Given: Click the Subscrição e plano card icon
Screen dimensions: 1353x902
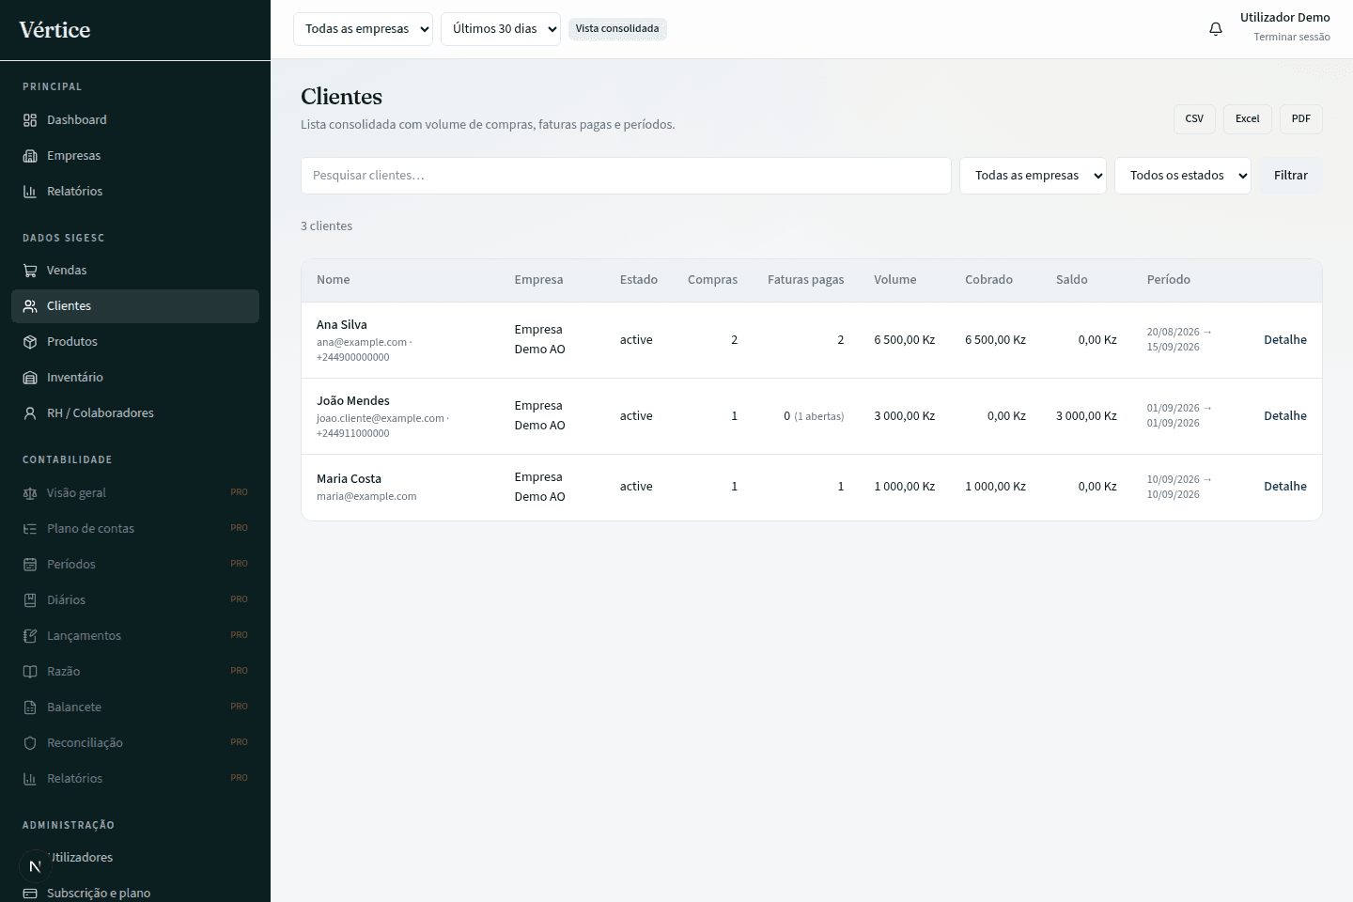Looking at the screenshot, I should pos(30,893).
